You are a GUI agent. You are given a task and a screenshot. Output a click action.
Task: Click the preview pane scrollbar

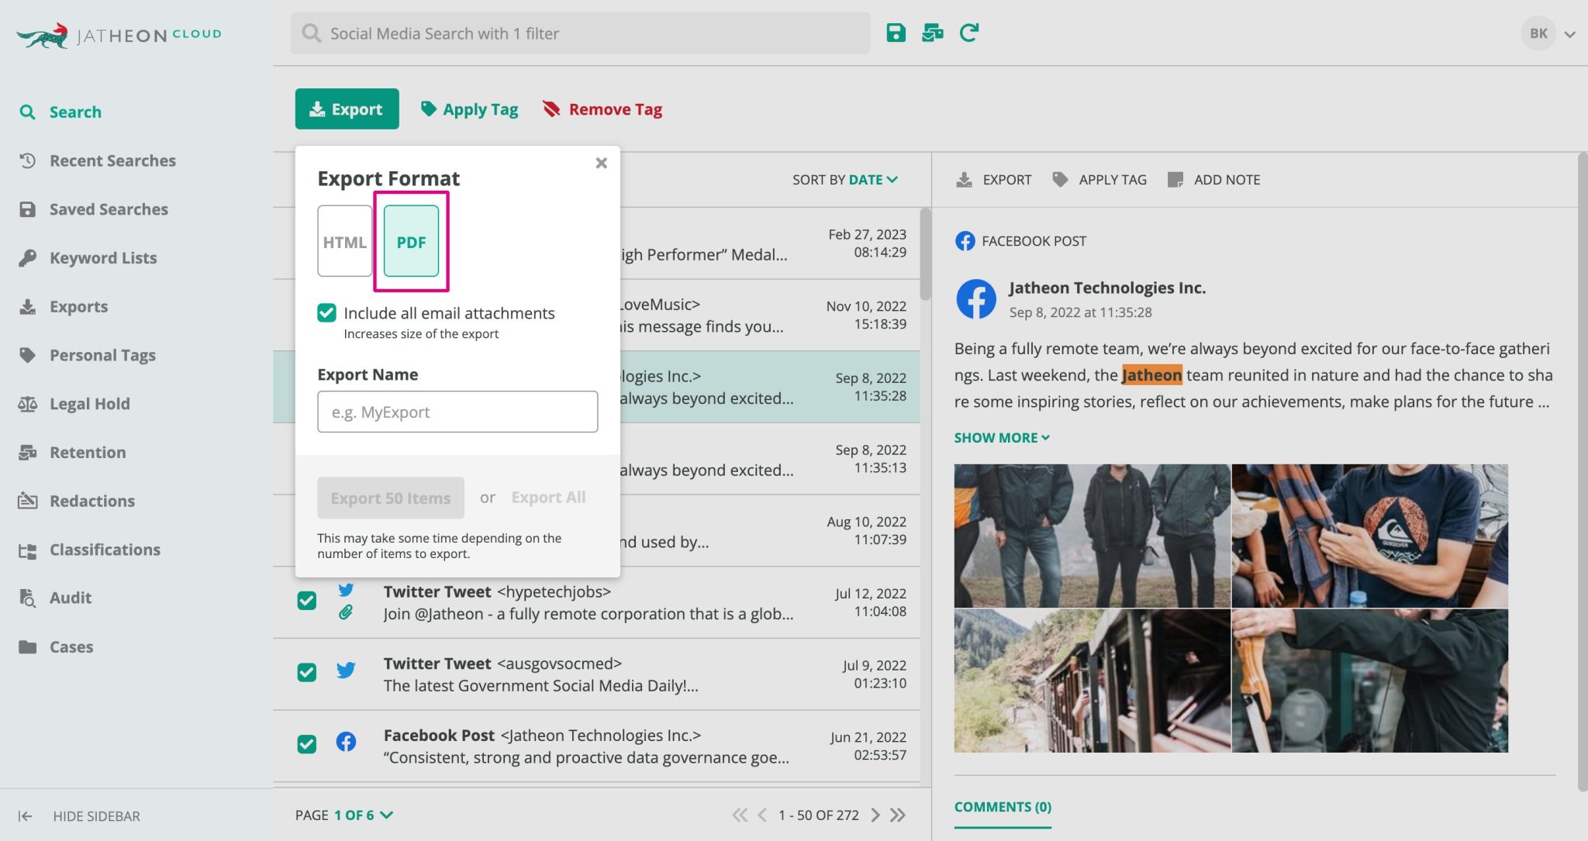1583,471
